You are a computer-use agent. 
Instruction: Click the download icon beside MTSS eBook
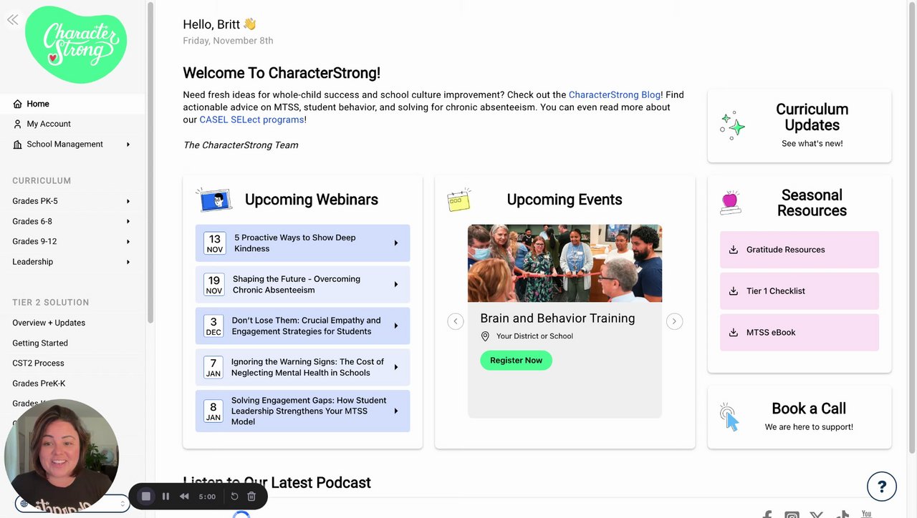tap(733, 333)
